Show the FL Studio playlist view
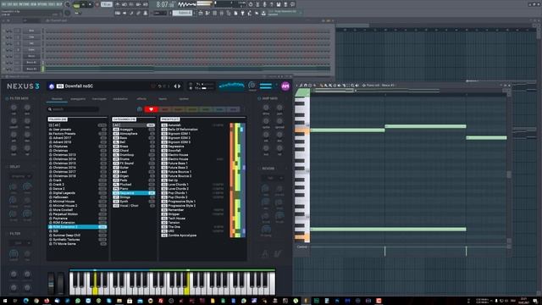The width and height of the screenshot is (542, 305). (201, 14)
